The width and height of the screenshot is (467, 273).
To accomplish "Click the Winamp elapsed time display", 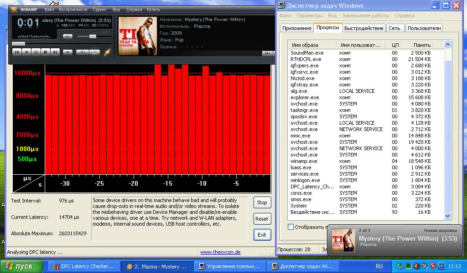I will (28, 23).
